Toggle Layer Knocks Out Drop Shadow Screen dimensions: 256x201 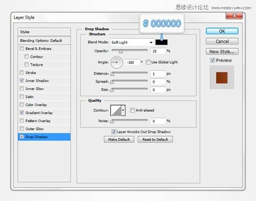114,132
